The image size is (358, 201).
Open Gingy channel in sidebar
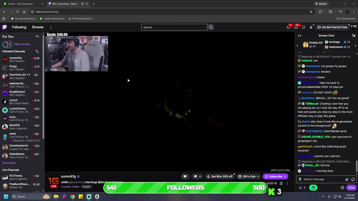click(x=21, y=68)
